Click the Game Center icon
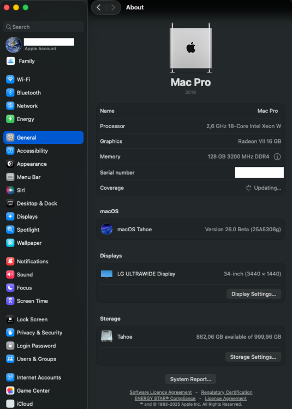292x409 pixels. pos(10,390)
